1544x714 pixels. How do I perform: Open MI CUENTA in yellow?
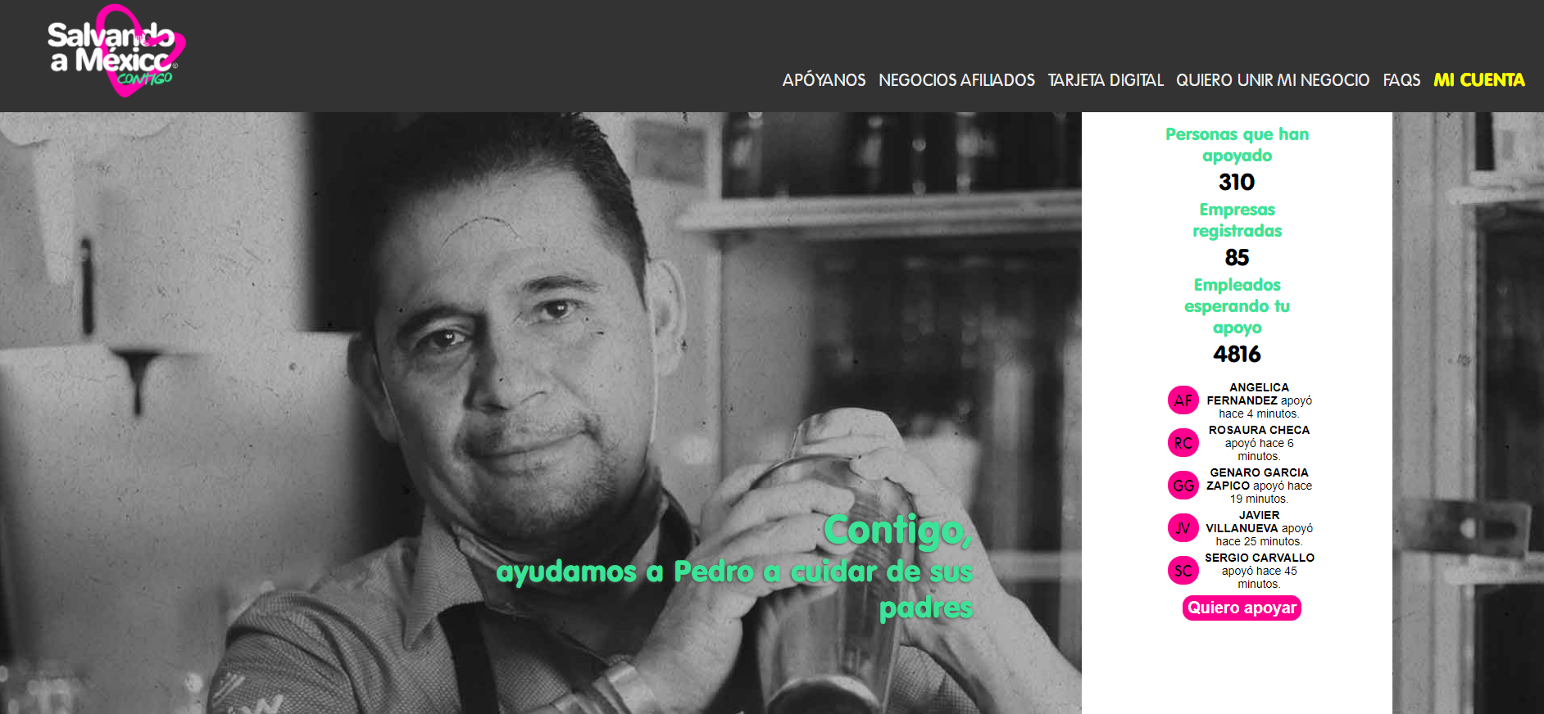tap(1479, 80)
